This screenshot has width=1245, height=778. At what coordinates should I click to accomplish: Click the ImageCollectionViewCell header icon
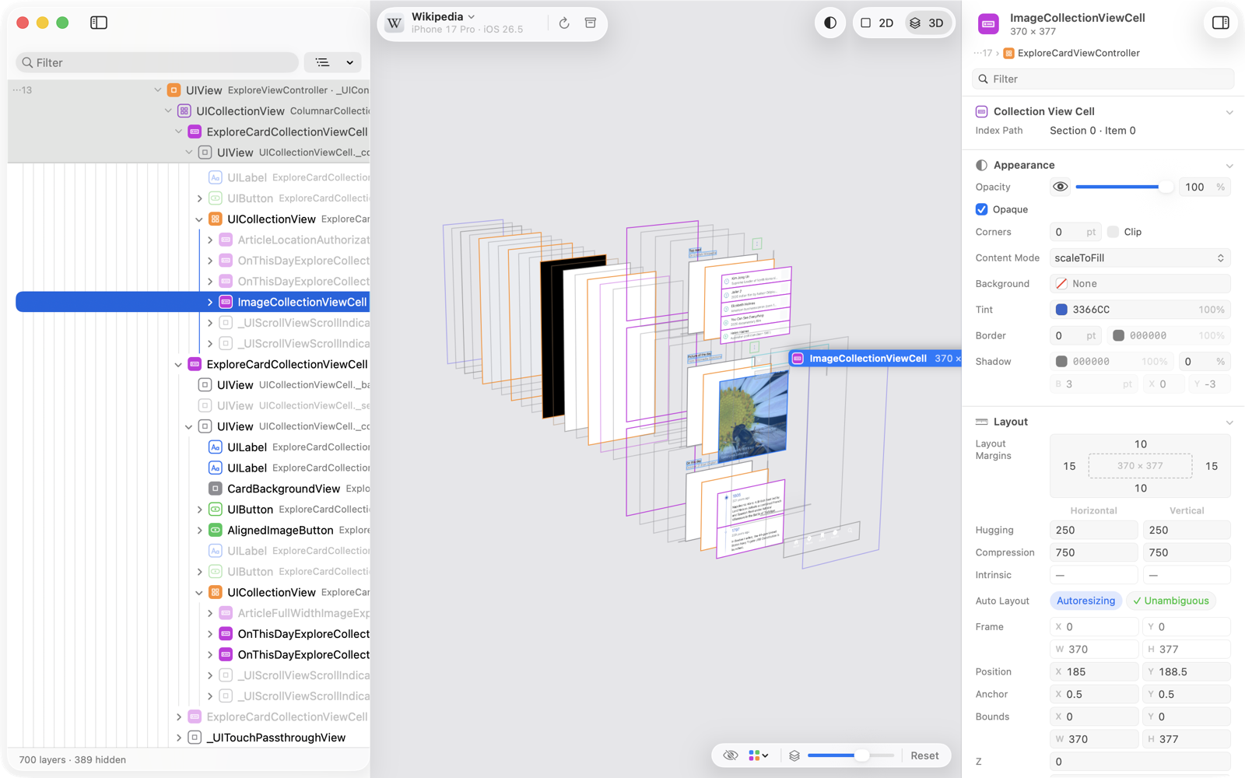tap(988, 24)
